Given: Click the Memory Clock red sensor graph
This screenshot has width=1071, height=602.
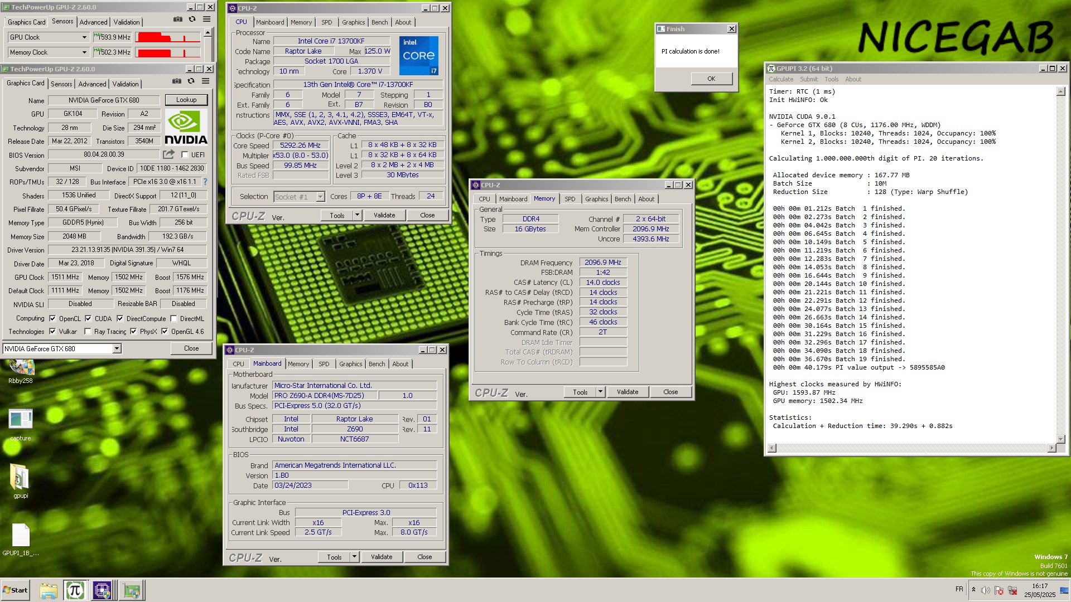Looking at the screenshot, I should [168, 52].
